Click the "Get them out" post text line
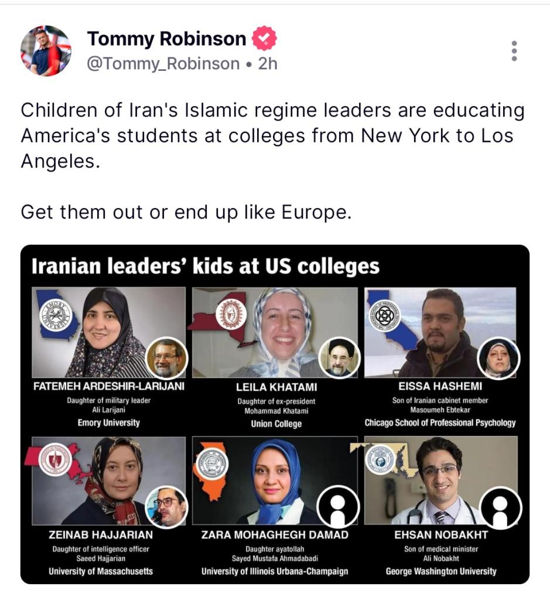This screenshot has height=600, width=550. click(186, 212)
